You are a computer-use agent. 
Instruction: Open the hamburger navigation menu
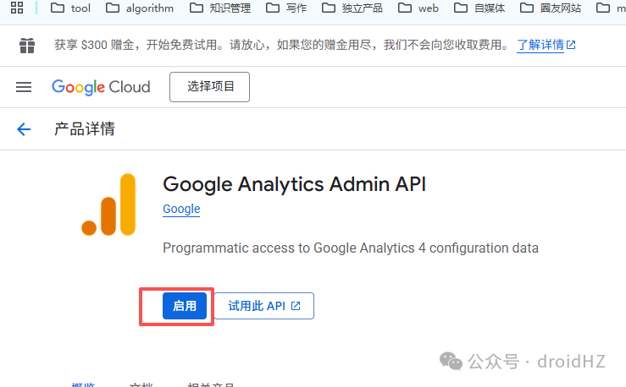(24, 87)
